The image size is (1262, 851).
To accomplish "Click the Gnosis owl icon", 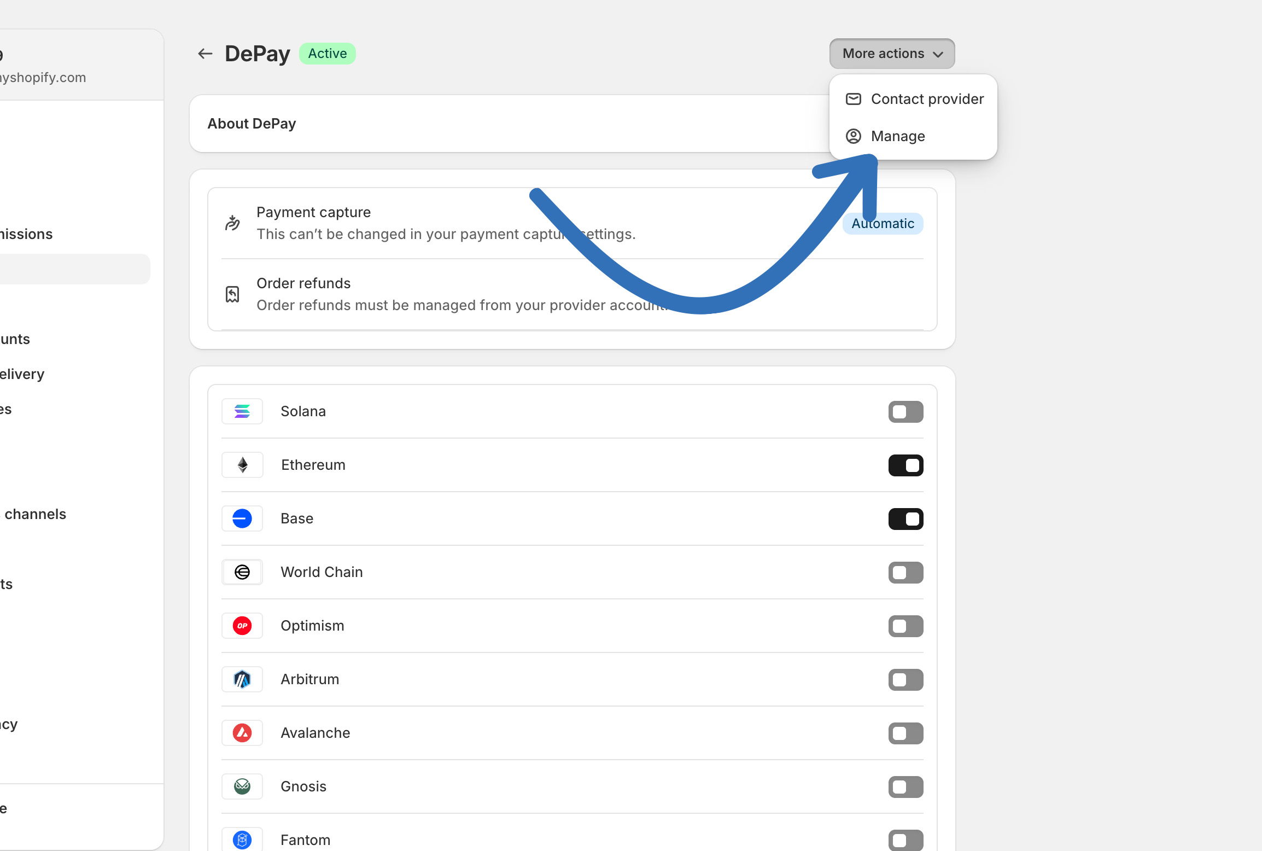I will pos(242,786).
